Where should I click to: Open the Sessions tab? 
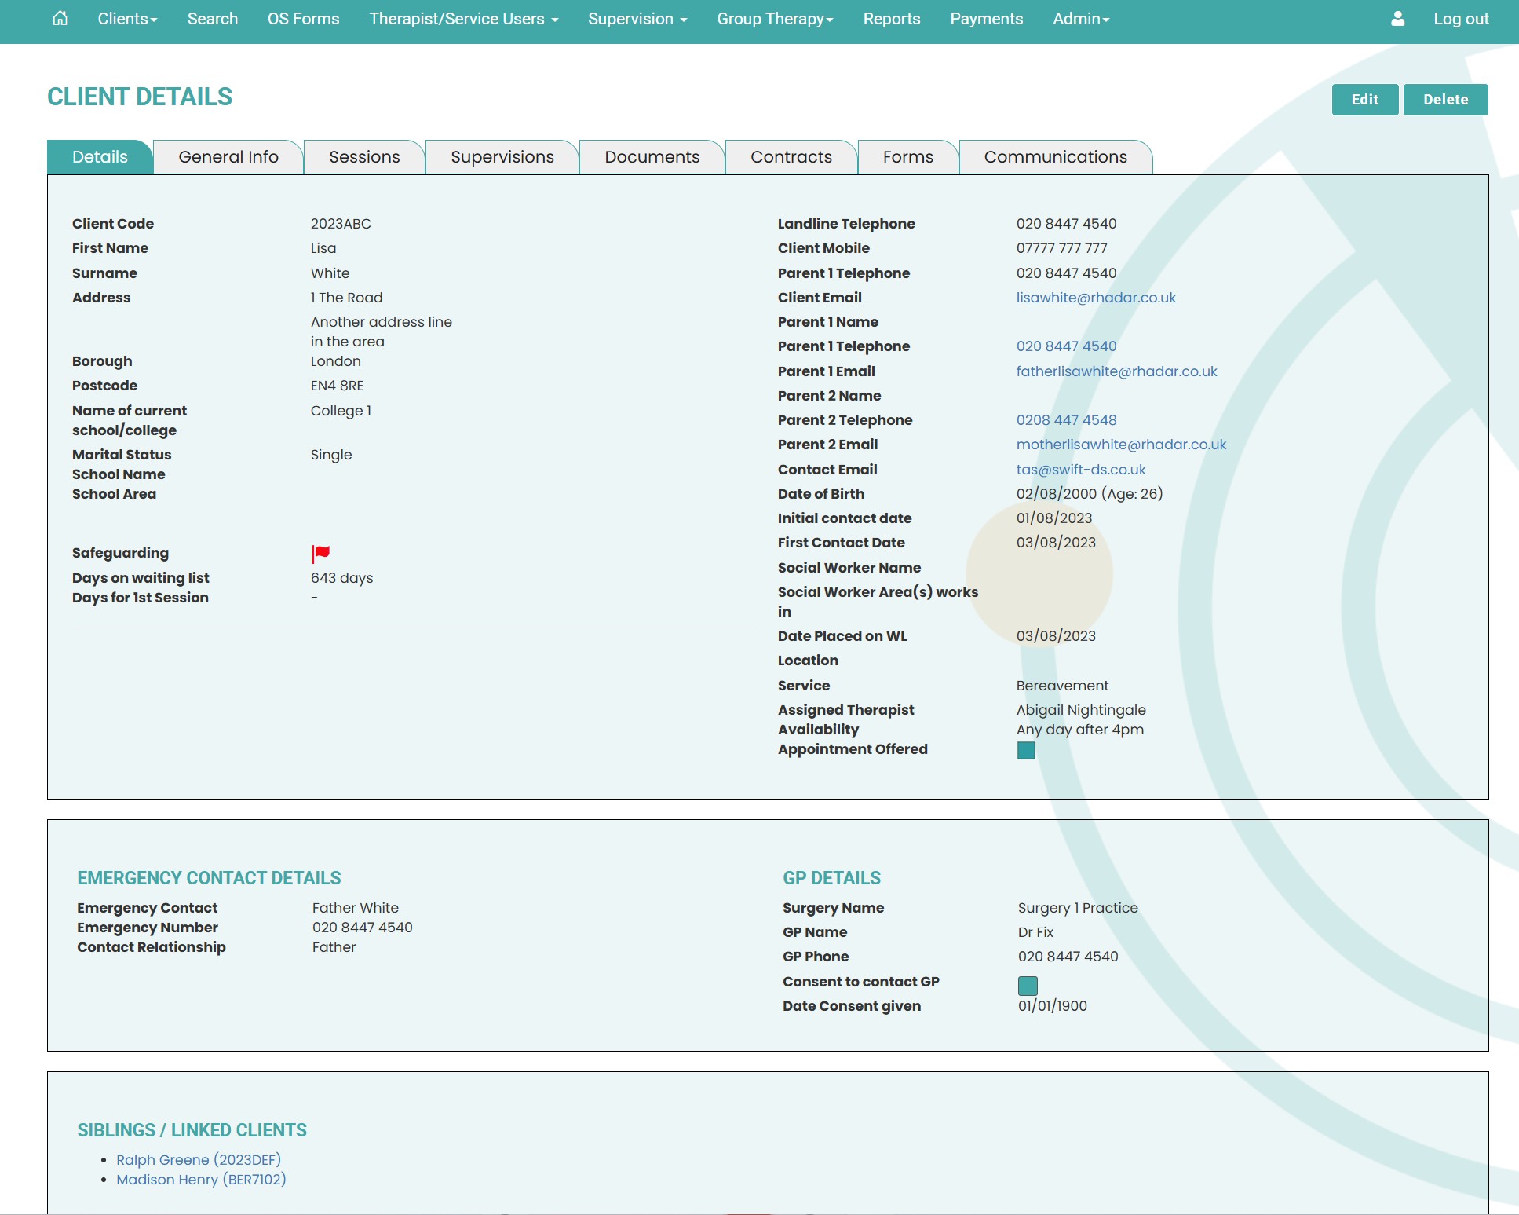click(x=364, y=157)
